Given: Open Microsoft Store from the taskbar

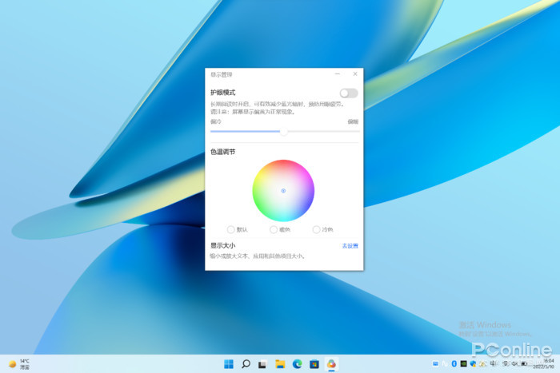Looking at the screenshot, I should point(314,364).
